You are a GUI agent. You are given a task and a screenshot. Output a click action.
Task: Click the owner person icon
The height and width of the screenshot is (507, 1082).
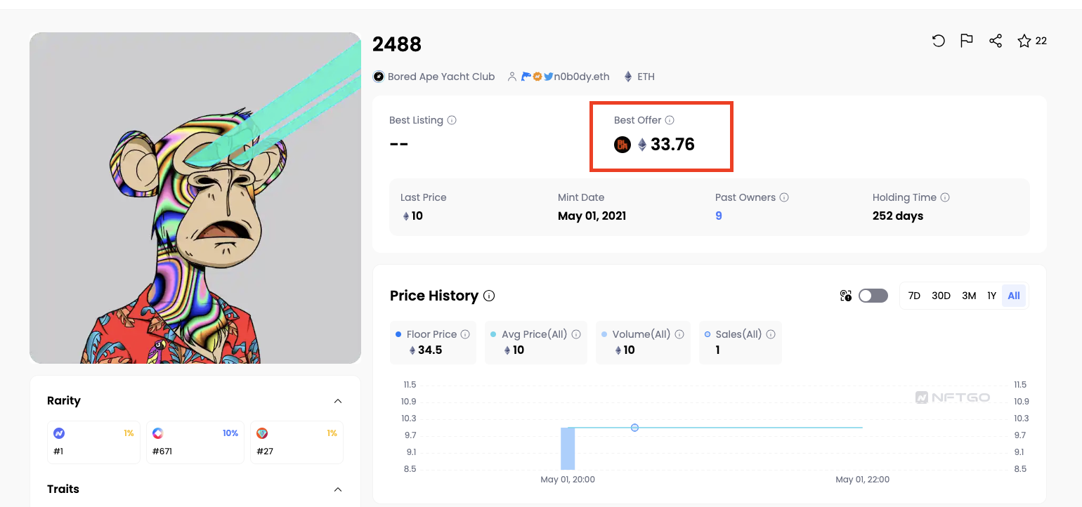(x=512, y=77)
